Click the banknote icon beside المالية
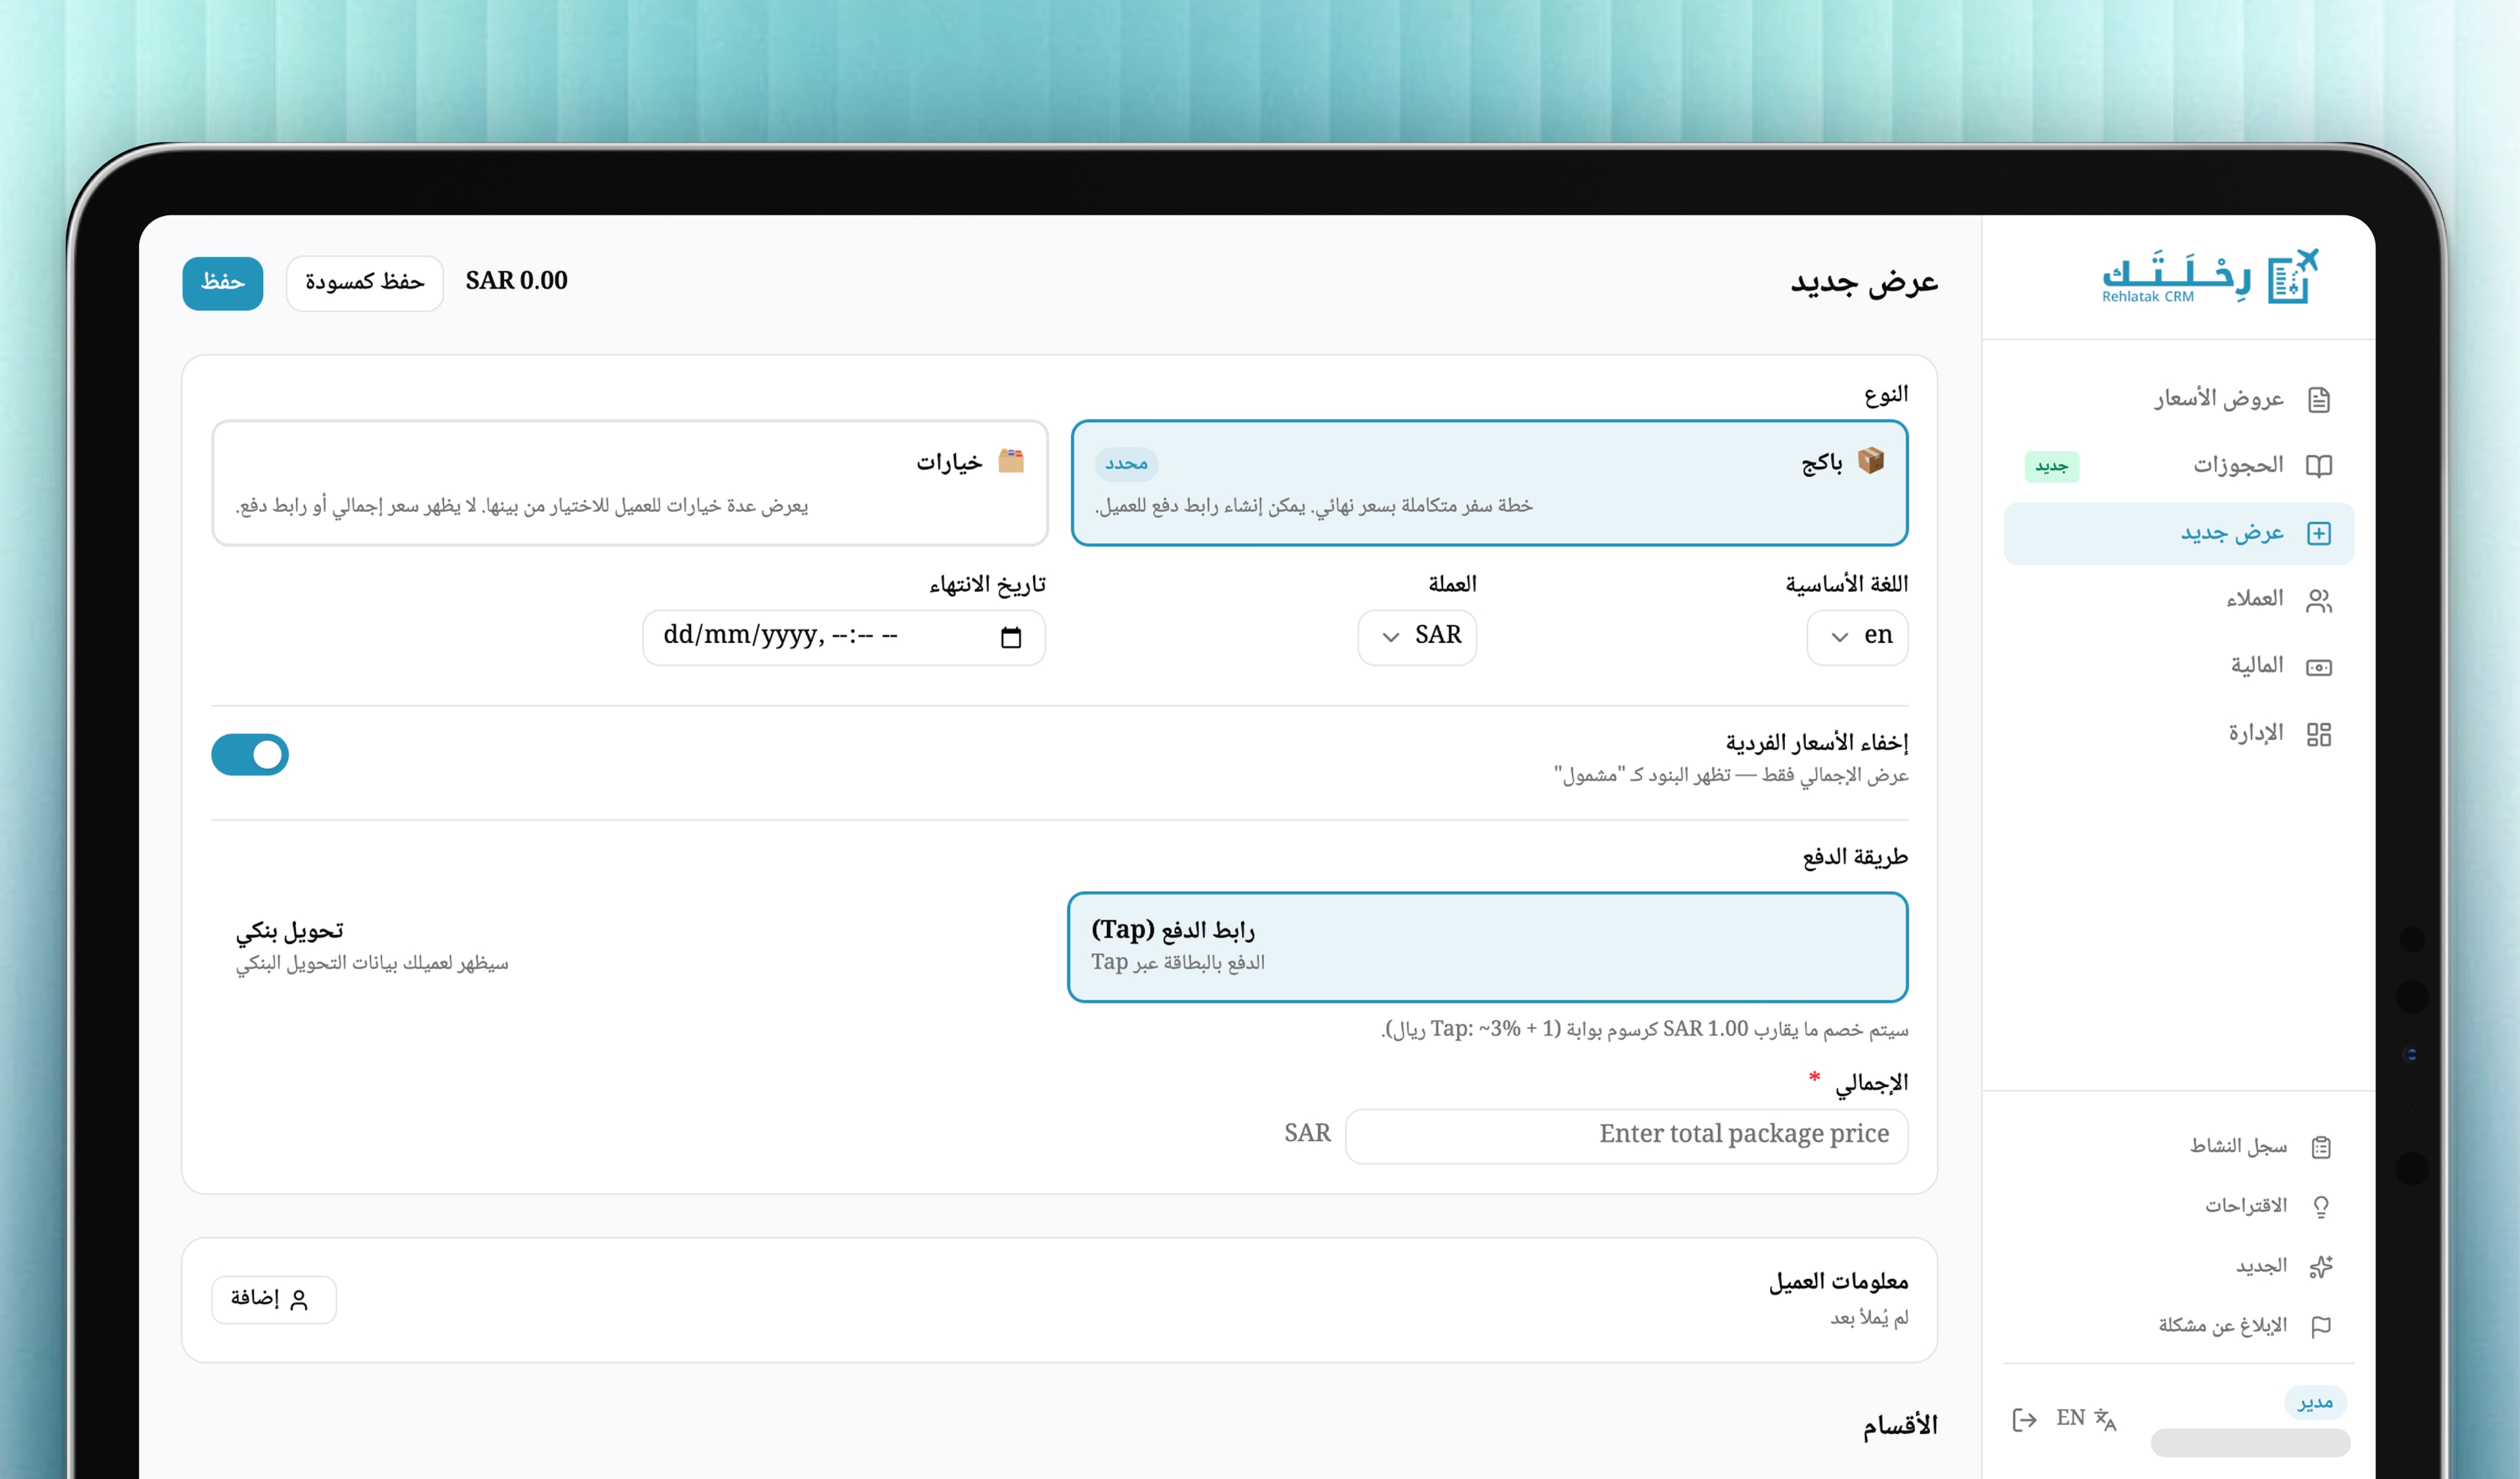 pyautogui.click(x=2318, y=667)
